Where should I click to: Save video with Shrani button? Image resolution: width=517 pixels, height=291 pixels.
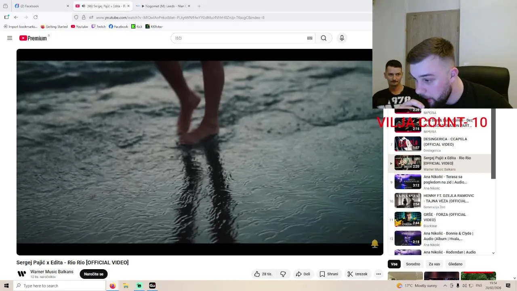point(329,274)
